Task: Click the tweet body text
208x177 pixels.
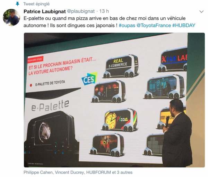Action: 110,22
